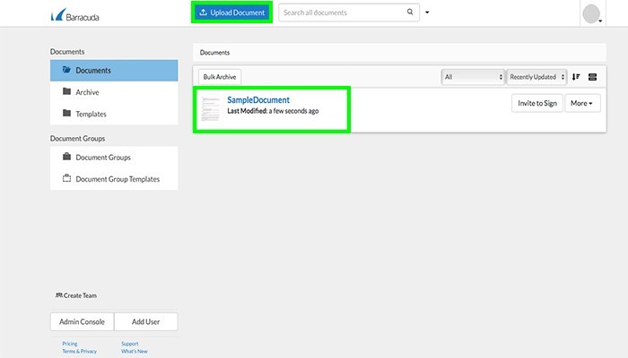Expand the More dropdown for SampleDocument

pos(581,103)
